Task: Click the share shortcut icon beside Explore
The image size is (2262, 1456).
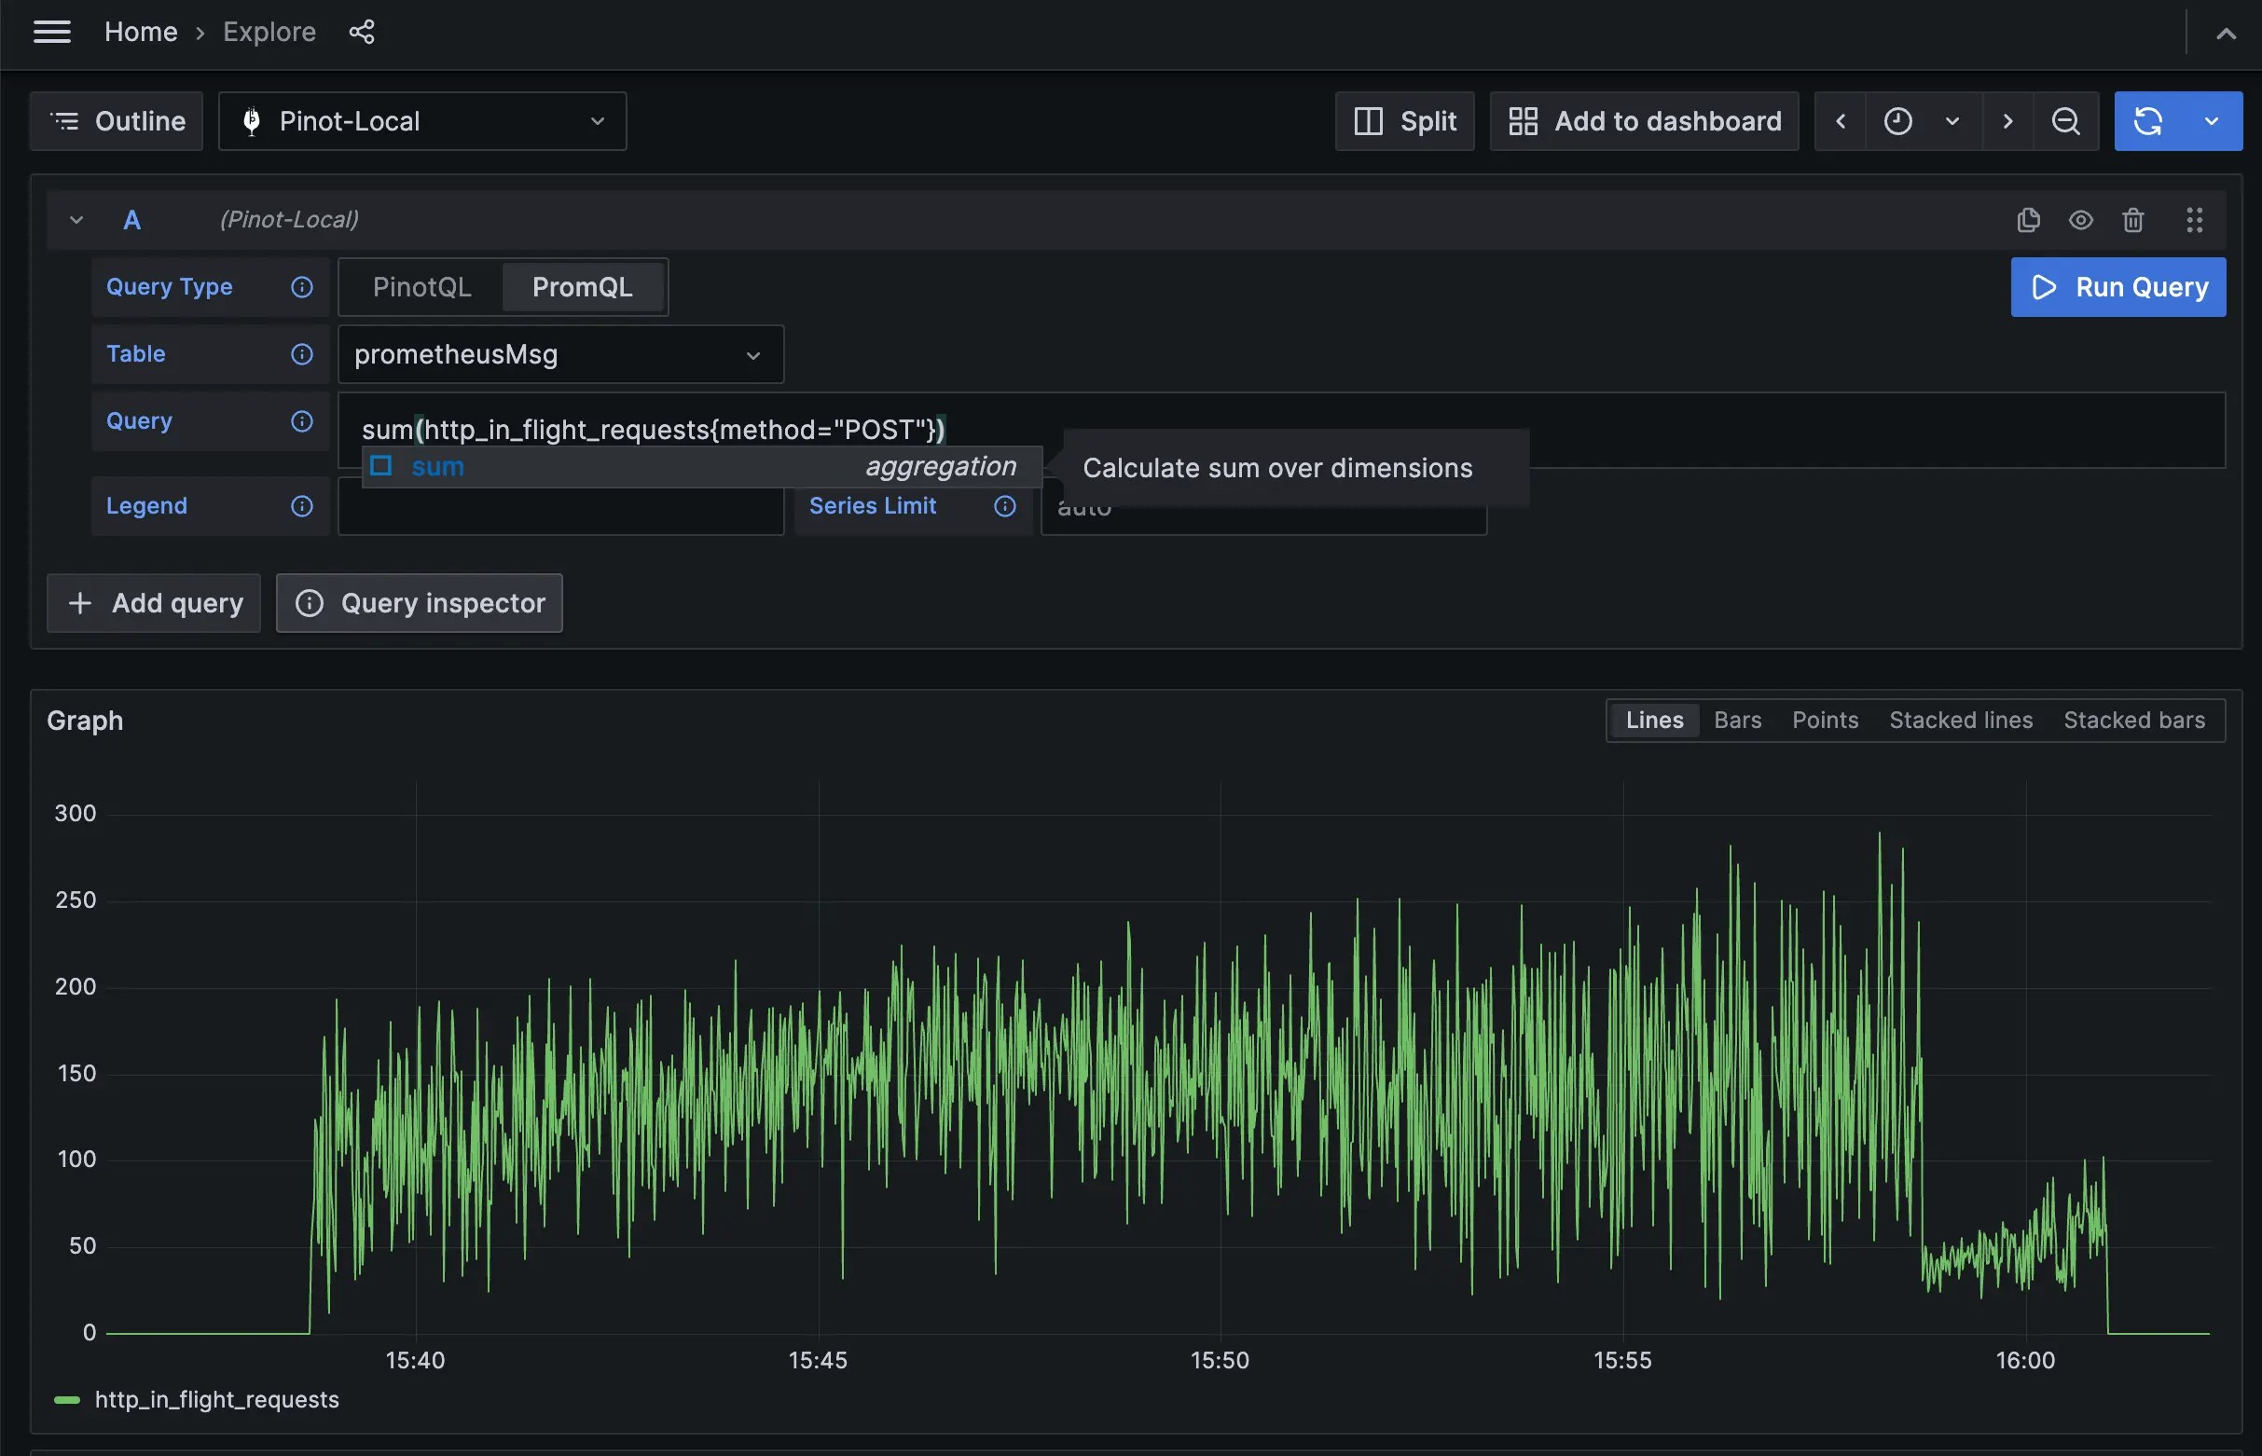Action: click(362, 31)
